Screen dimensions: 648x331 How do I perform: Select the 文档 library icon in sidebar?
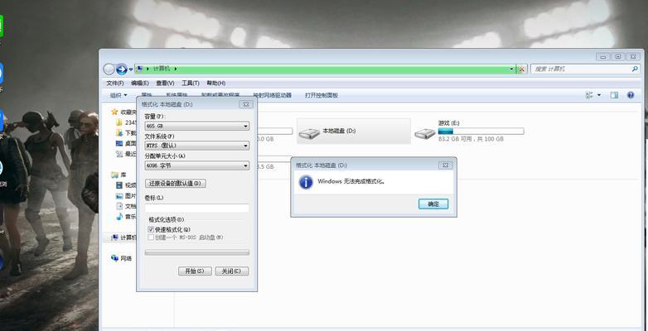119,206
